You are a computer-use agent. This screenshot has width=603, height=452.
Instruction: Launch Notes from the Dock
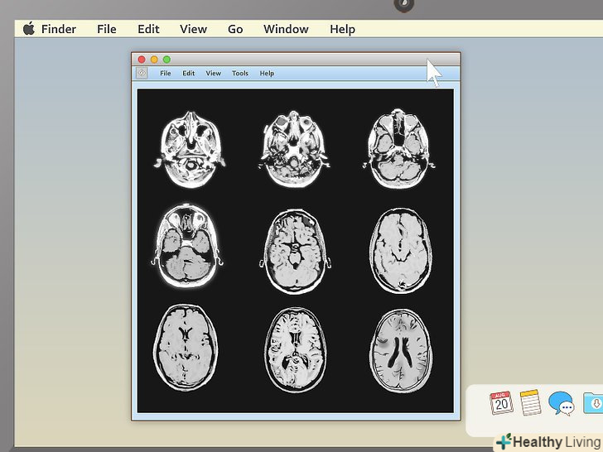(x=531, y=403)
